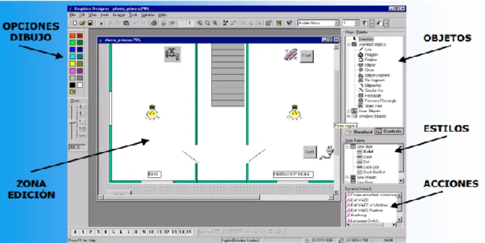Screen dimensions: 485x243
Task: Toggle layer 8 in the layer bar
Action: coord(136,232)
